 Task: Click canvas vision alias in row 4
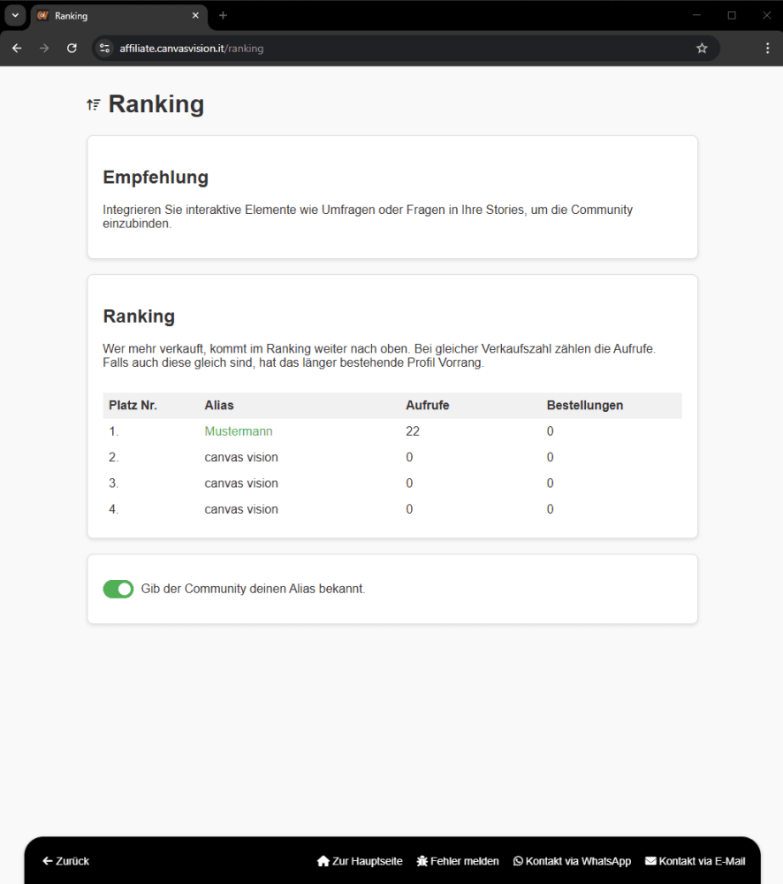[241, 509]
